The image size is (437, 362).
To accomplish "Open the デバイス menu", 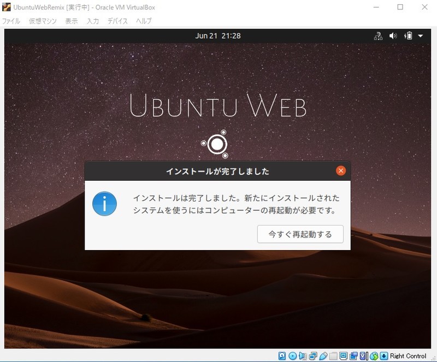I will coord(117,21).
